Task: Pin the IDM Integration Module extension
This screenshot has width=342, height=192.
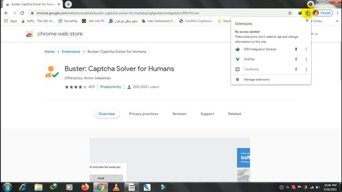Action: pos(296,49)
